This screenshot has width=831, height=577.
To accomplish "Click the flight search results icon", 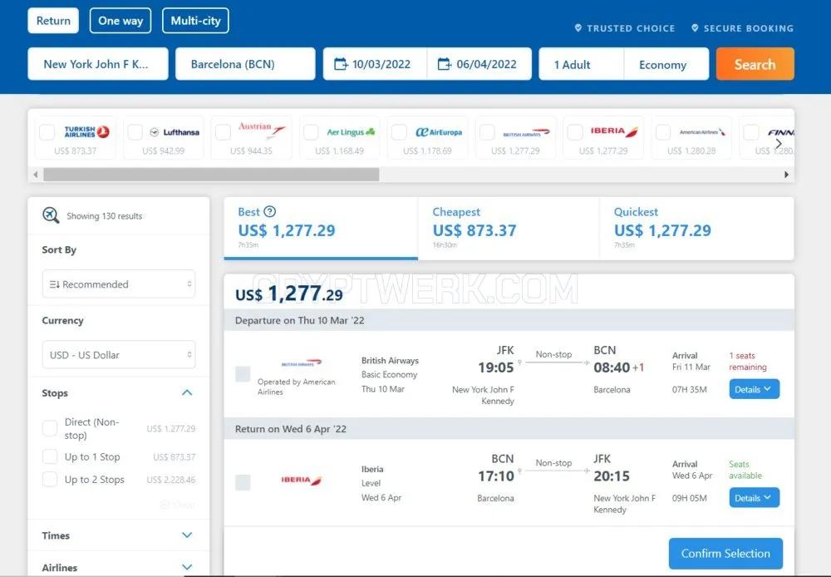I will [51, 215].
